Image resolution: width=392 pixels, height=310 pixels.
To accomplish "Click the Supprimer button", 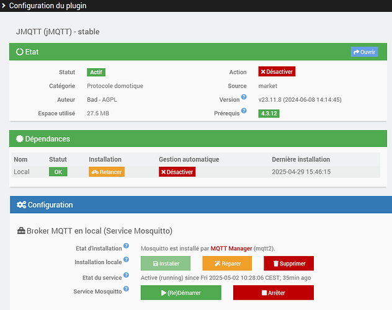I will (x=289, y=263).
